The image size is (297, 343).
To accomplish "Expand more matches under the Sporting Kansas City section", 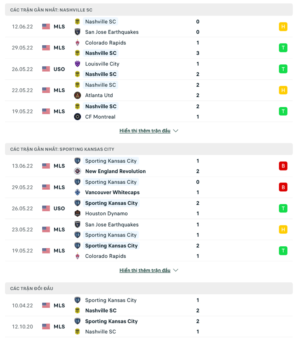I will pos(145,270).
